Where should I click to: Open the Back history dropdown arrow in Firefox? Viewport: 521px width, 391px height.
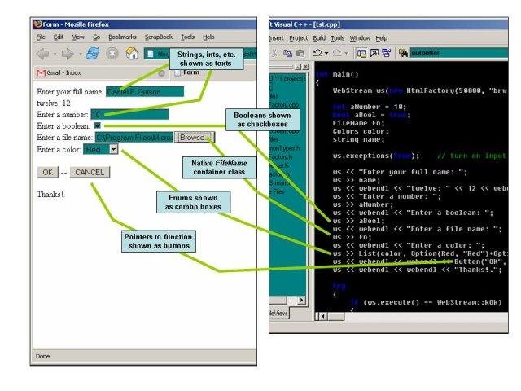tap(55, 54)
